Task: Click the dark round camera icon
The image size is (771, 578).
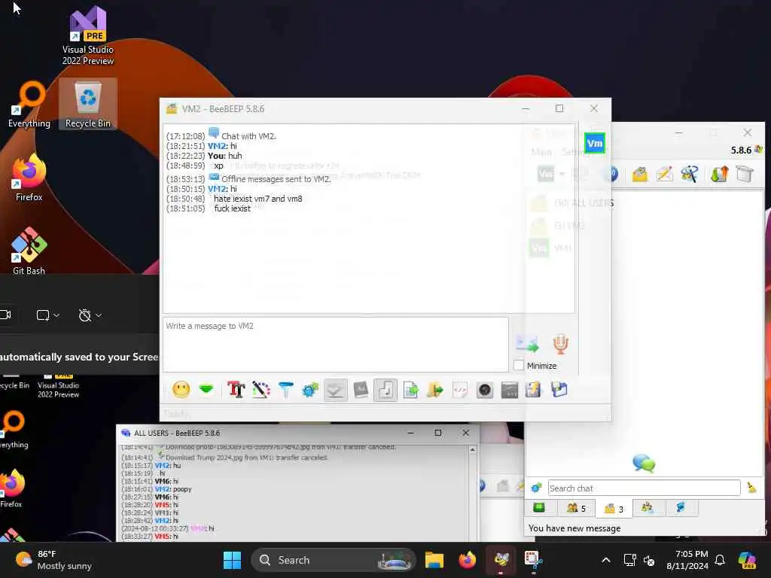Action: [485, 391]
